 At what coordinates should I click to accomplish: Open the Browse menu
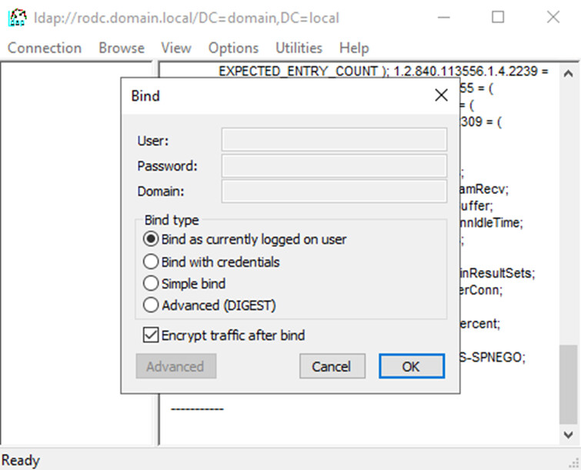tap(121, 48)
